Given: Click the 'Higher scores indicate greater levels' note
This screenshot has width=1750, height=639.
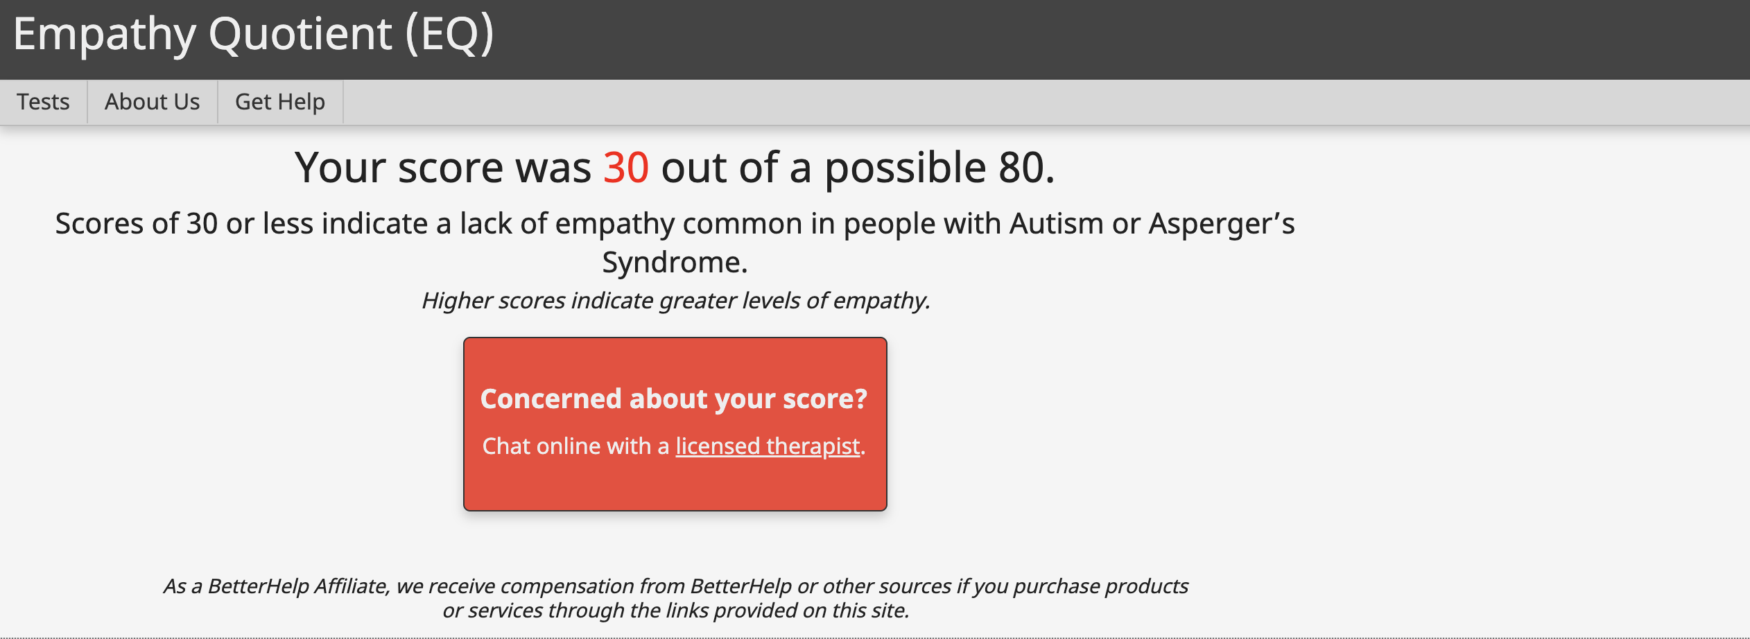Looking at the screenshot, I should pos(675,301).
